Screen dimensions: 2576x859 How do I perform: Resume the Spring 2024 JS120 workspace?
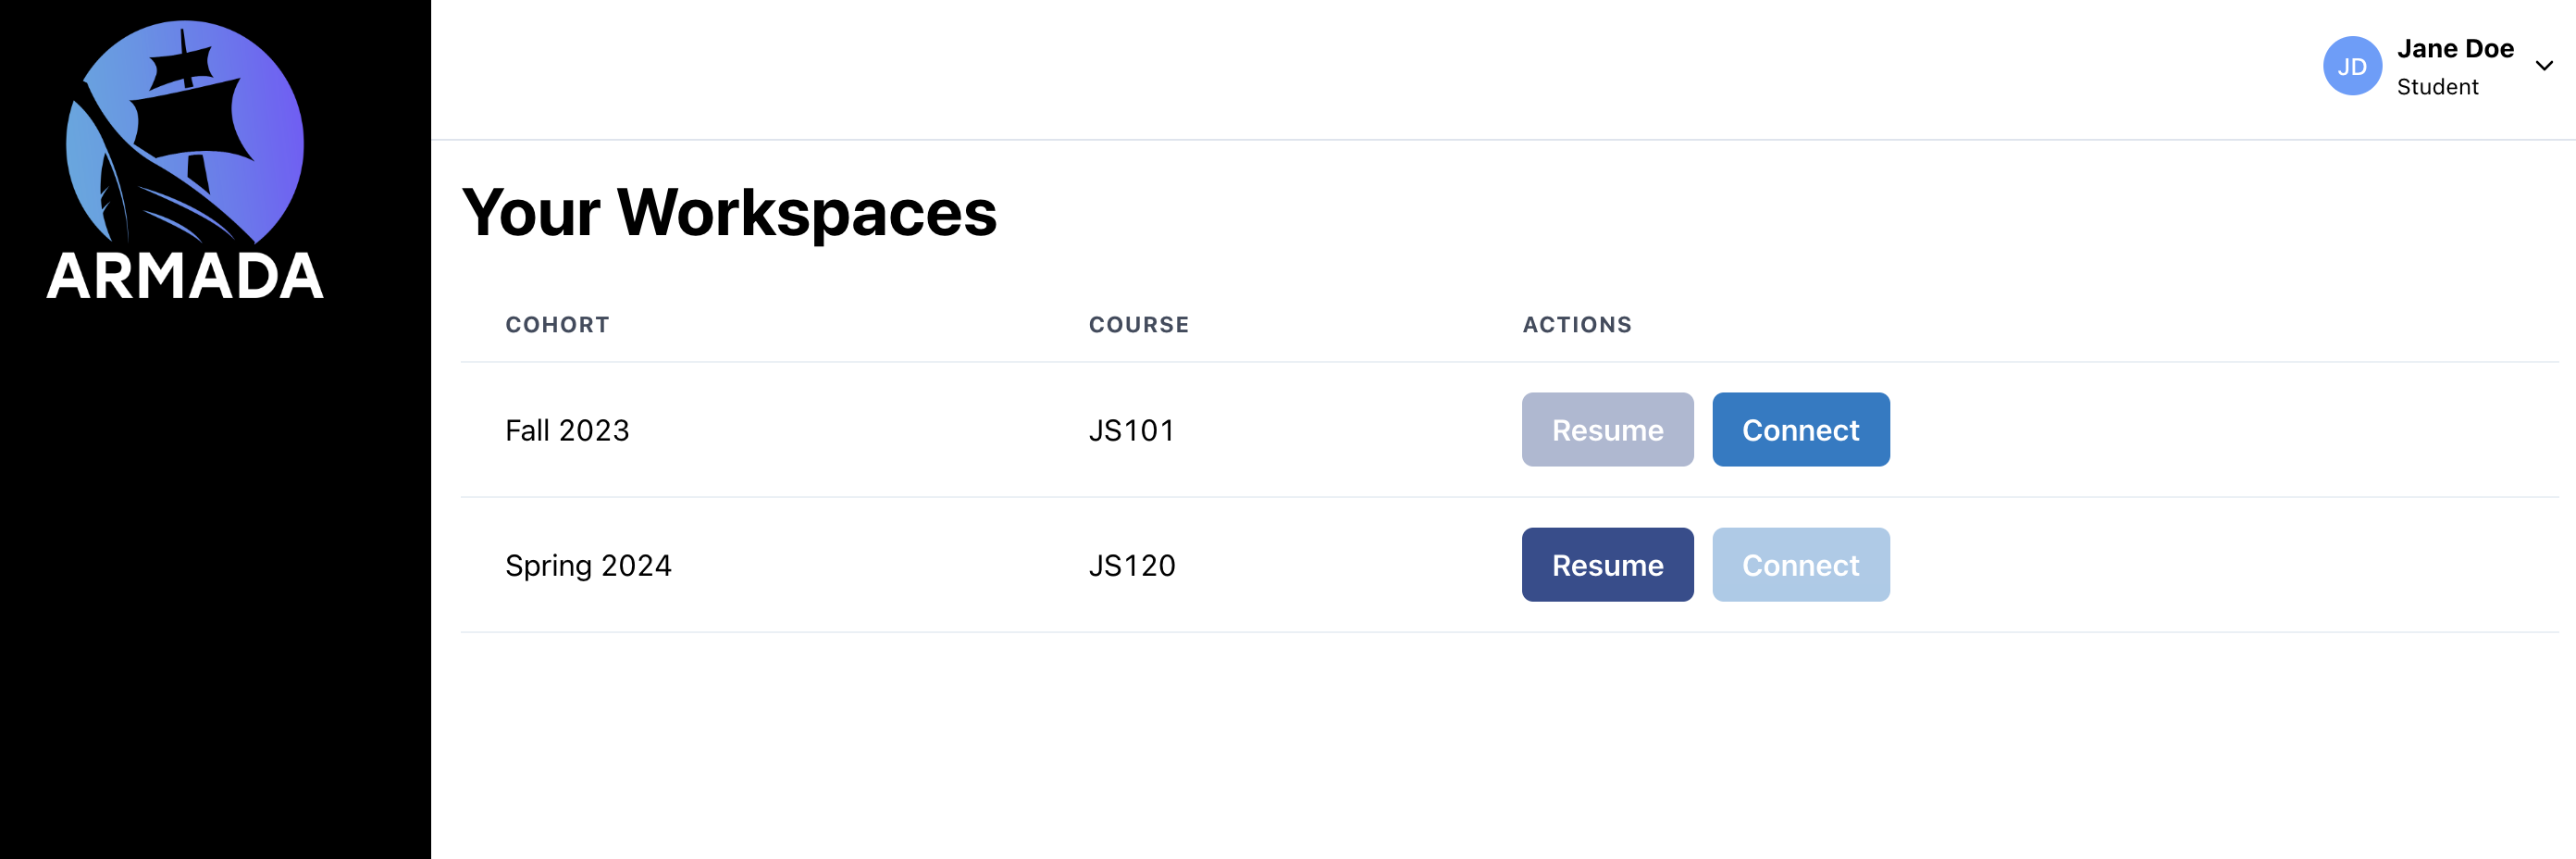(x=1607, y=564)
